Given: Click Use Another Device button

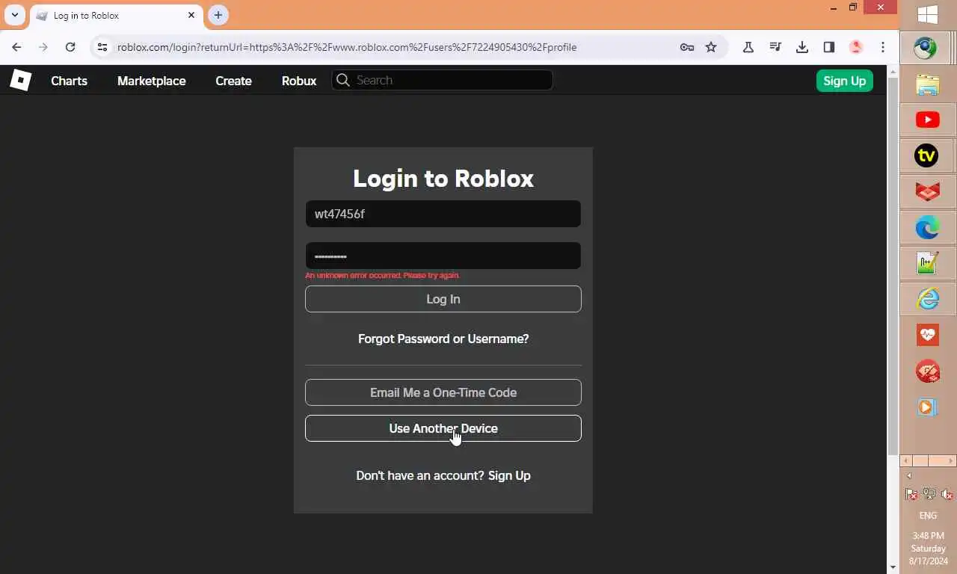Looking at the screenshot, I should pos(443,428).
